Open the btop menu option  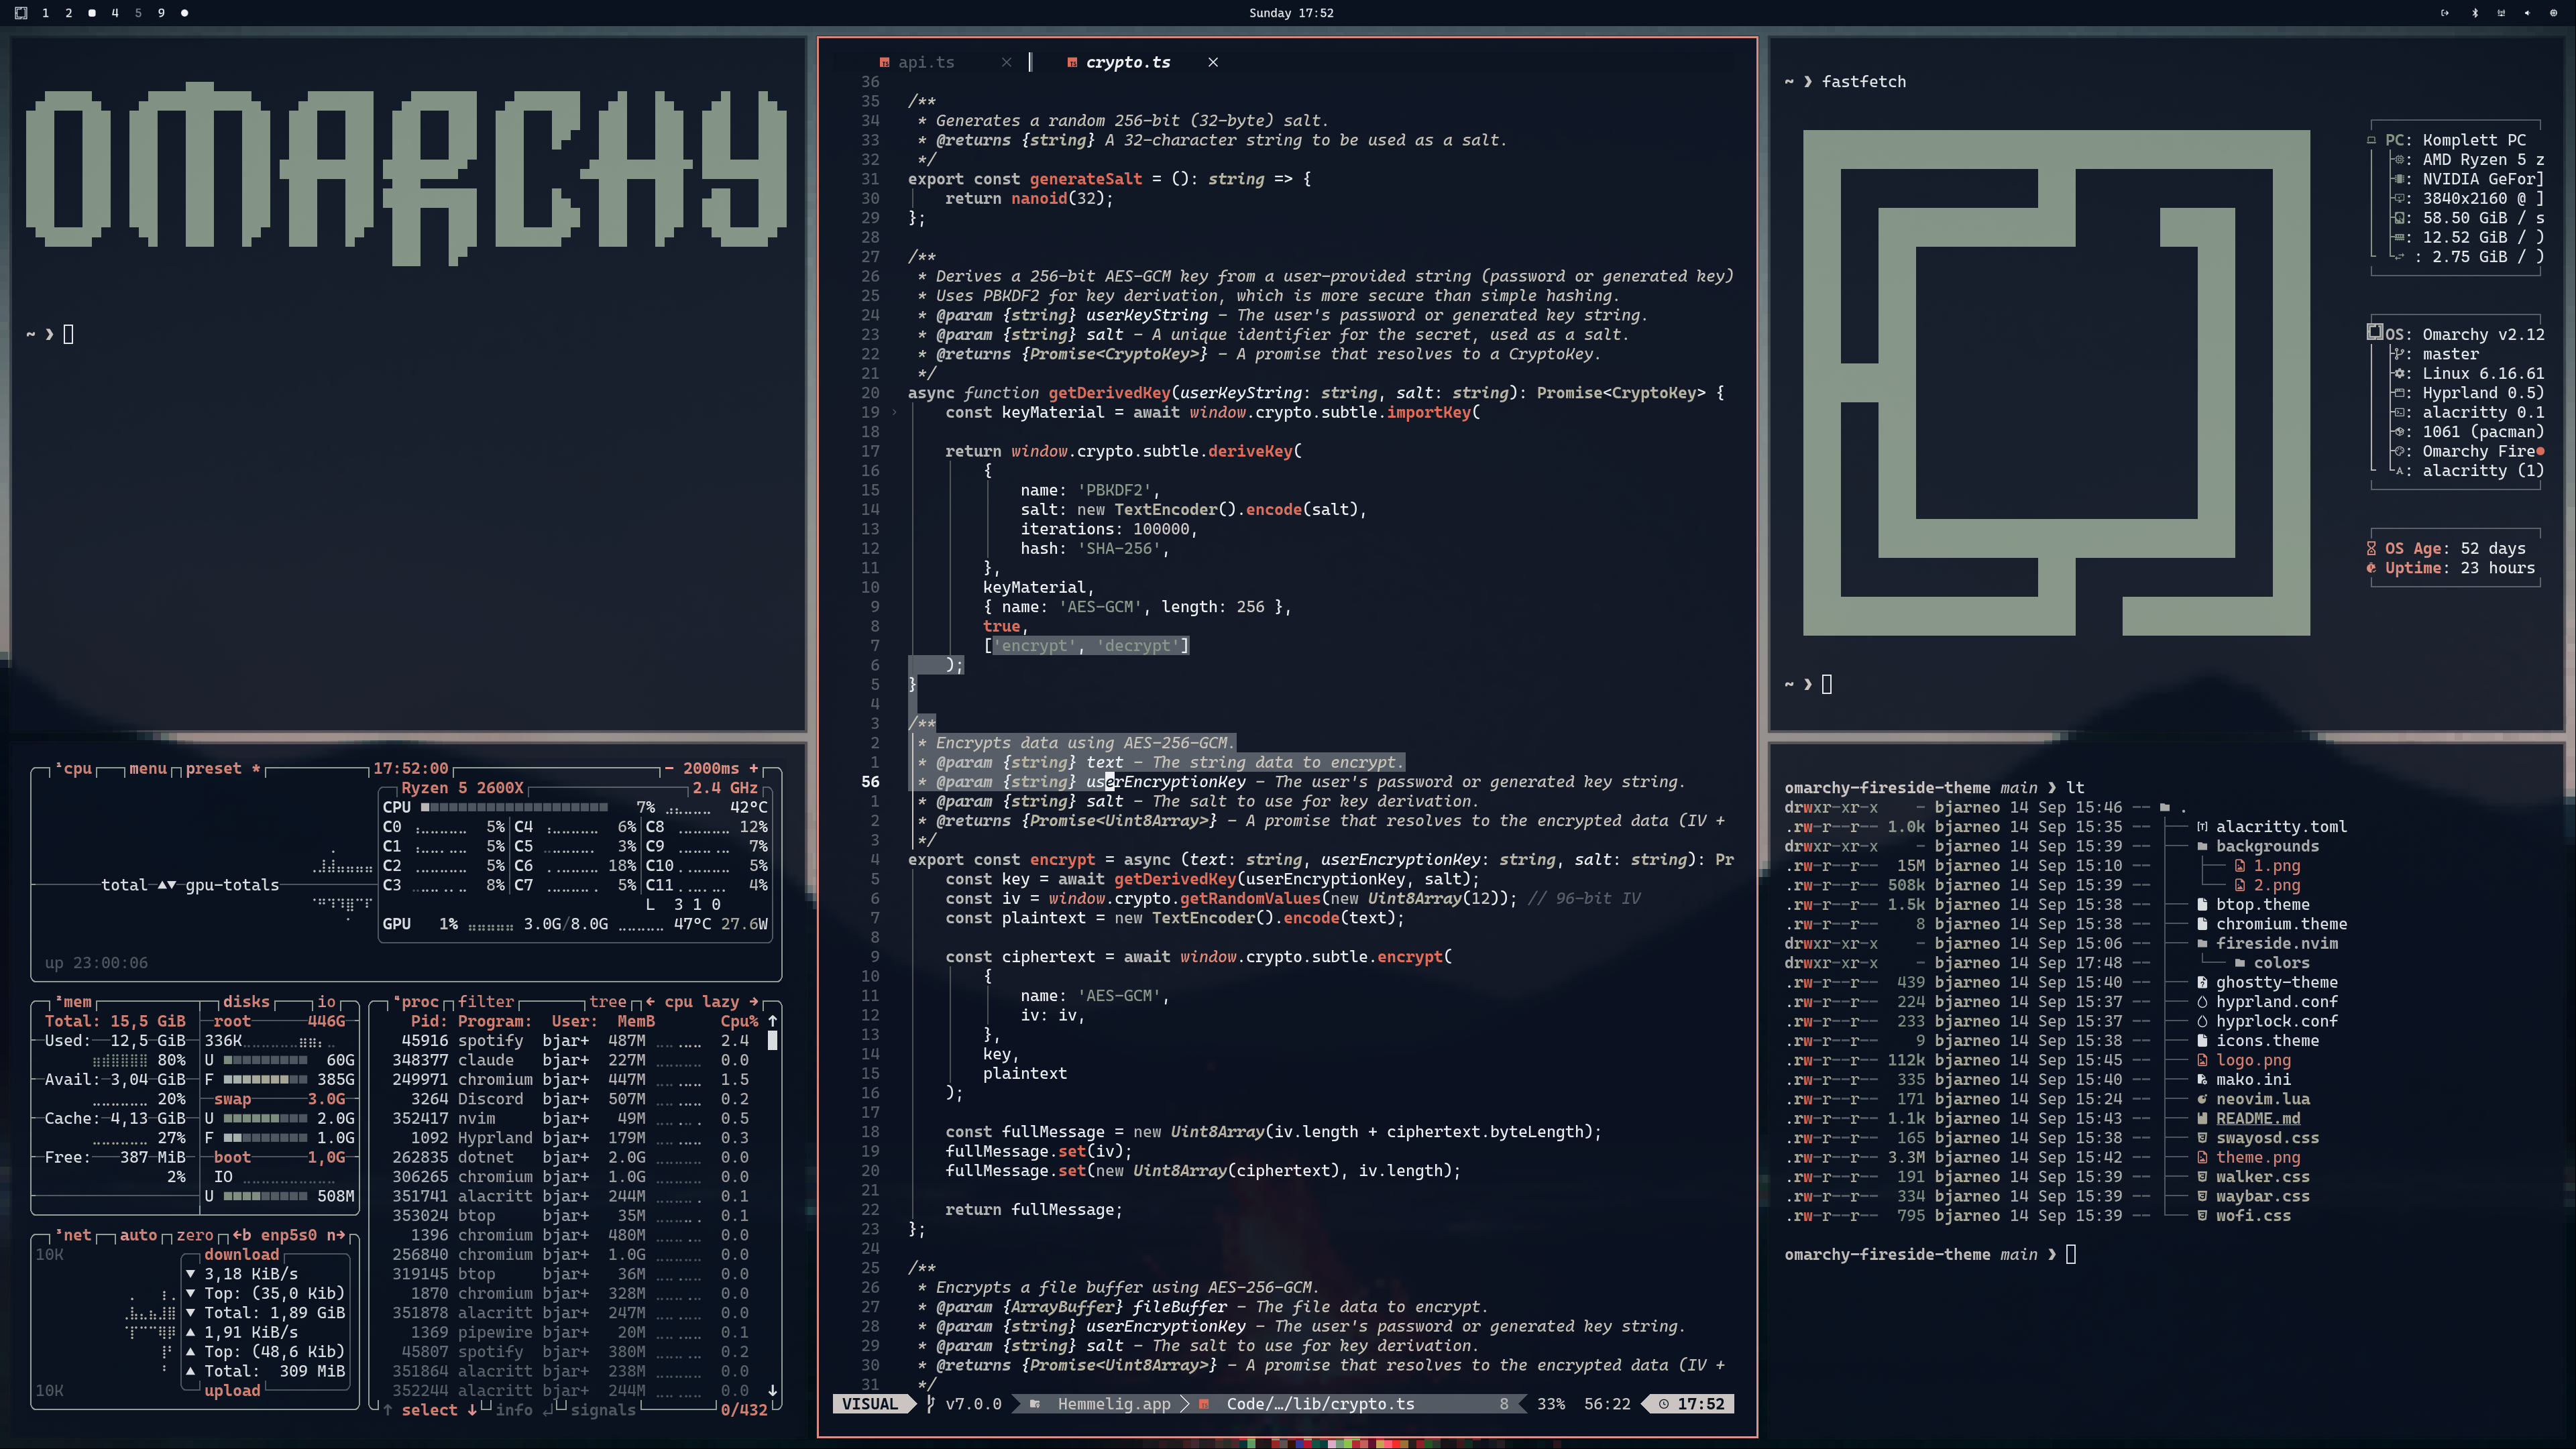click(x=147, y=768)
